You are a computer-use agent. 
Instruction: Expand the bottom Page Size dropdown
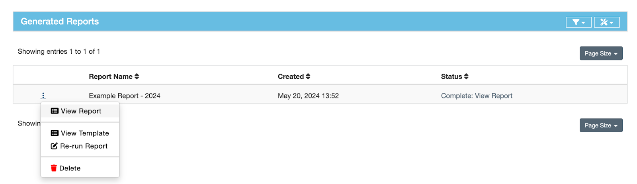[x=600, y=125]
